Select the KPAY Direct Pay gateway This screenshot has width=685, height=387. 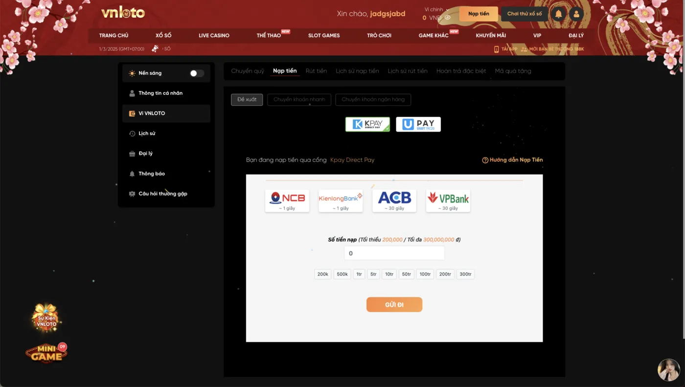(x=367, y=124)
